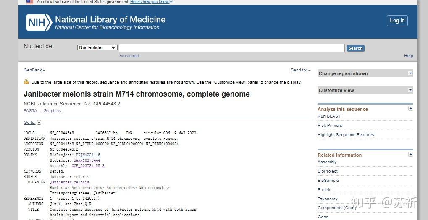Click the Log in button

click(397, 21)
